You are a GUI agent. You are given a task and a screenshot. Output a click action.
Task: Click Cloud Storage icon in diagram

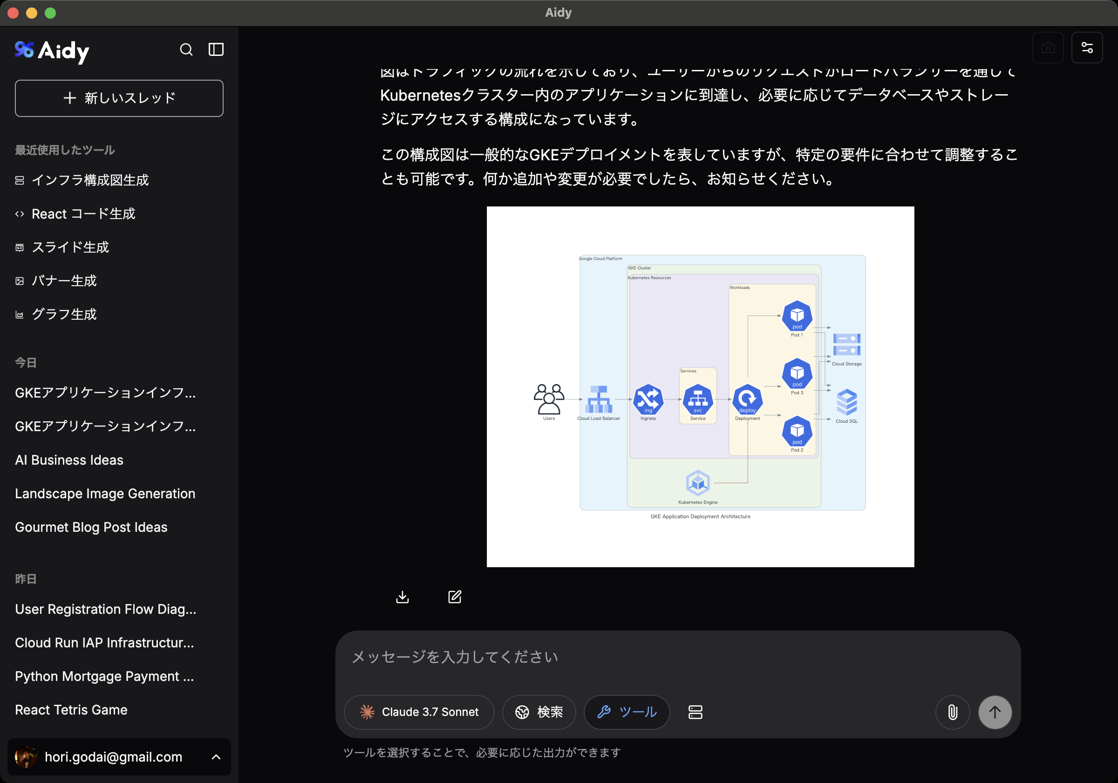pyautogui.click(x=847, y=344)
